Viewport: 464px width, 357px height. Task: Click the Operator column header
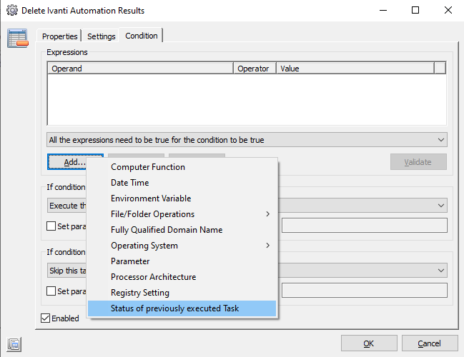tap(255, 69)
